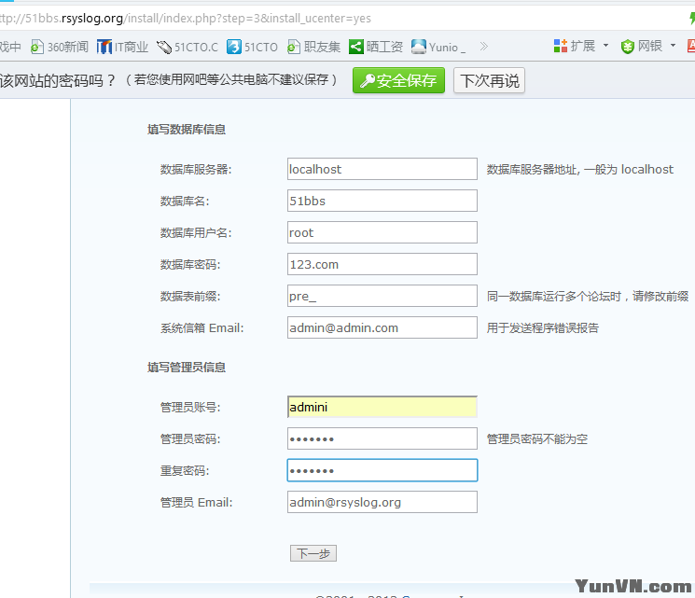Image resolution: width=695 pixels, height=598 pixels.
Task: Click the 填写管理员信息 heading
Action: click(187, 367)
